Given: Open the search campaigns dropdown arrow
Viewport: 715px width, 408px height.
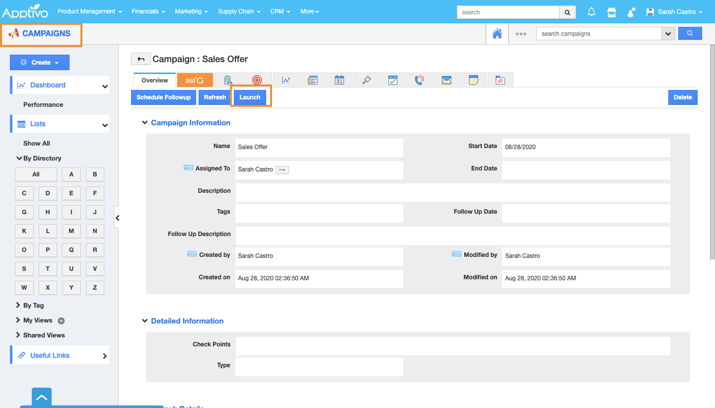Looking at the screenshot, I should click(668, 34).
